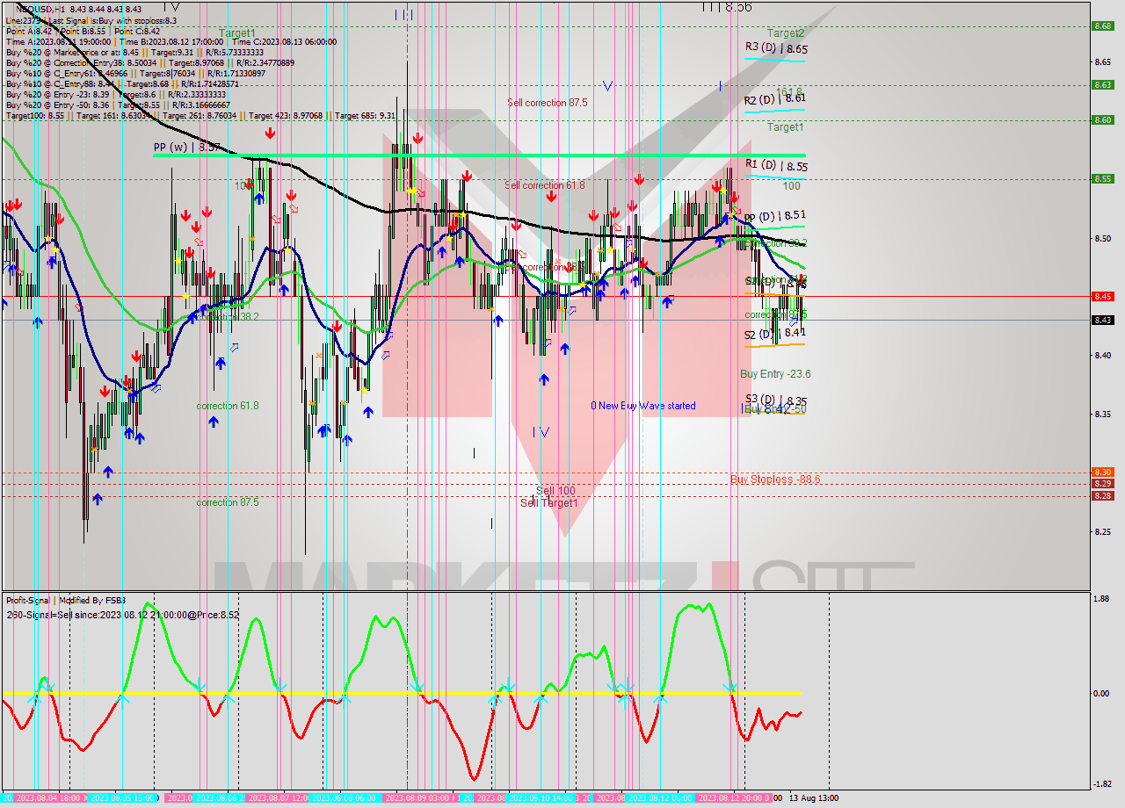Click the 8.60 price axis tag
This screenshot has width=1125, height=808.
(x=1102, y=120)
